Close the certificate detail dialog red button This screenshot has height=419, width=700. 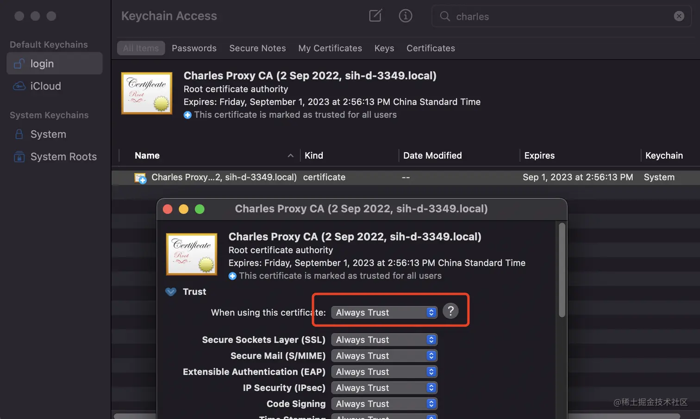(168, 209)
